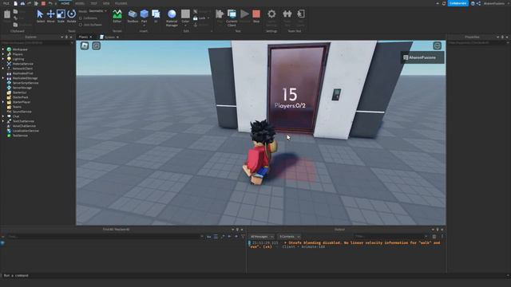511x287 pixels.
Task: Activate the Rotate tool
Action: (71, 16)
